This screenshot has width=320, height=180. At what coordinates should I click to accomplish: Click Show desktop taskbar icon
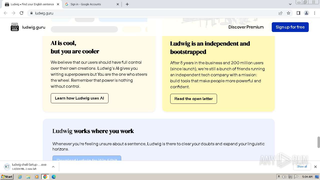pyautogui.click(x=317, y=177)
